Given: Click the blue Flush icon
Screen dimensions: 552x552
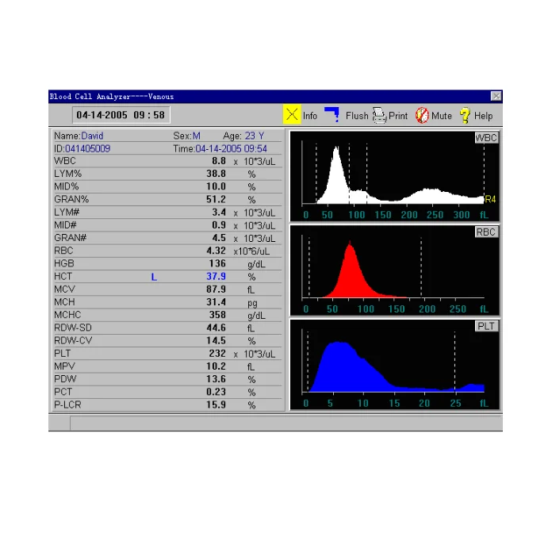Looking at the screenshot, I should coord(332,115).
